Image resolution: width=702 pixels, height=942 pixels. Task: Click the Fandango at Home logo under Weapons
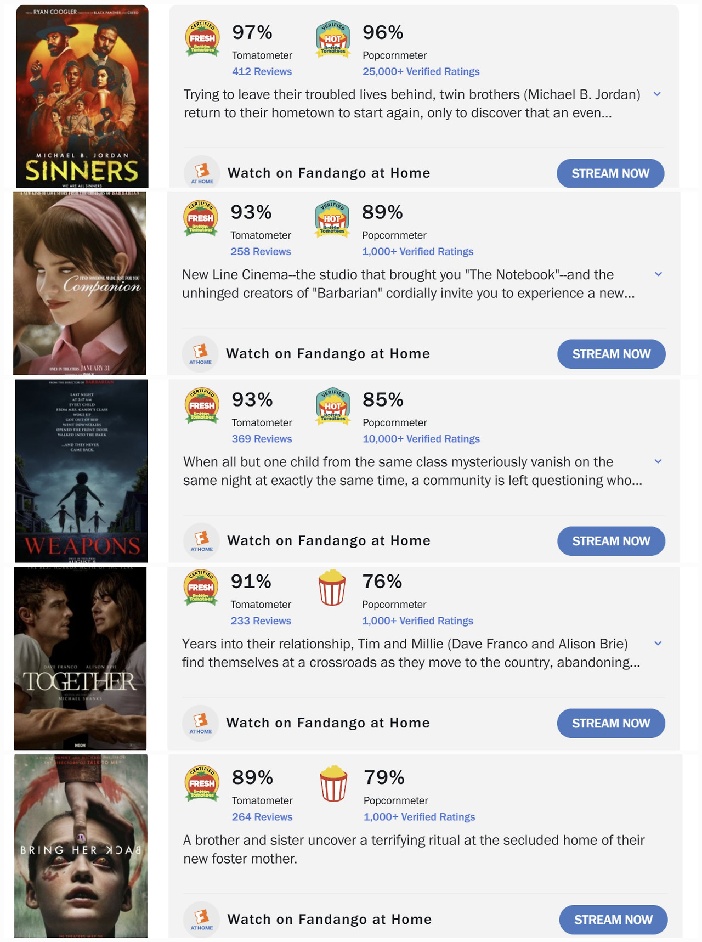point(202,541)
